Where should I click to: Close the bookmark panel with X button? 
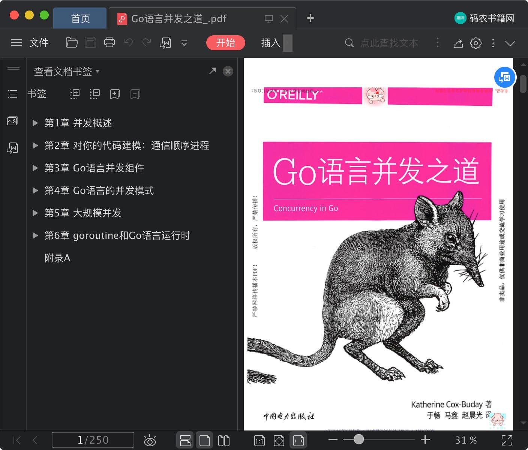point(228,71)
